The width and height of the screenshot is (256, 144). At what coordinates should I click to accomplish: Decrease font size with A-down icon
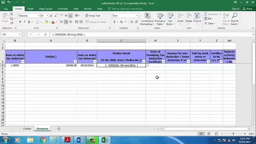[x=56, y=16]
